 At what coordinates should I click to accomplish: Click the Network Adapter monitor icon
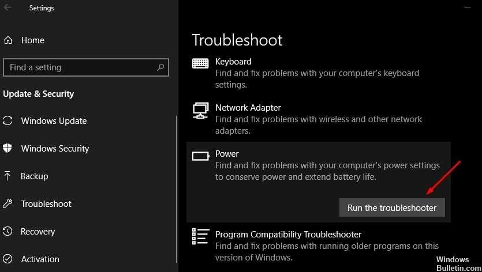200,109
